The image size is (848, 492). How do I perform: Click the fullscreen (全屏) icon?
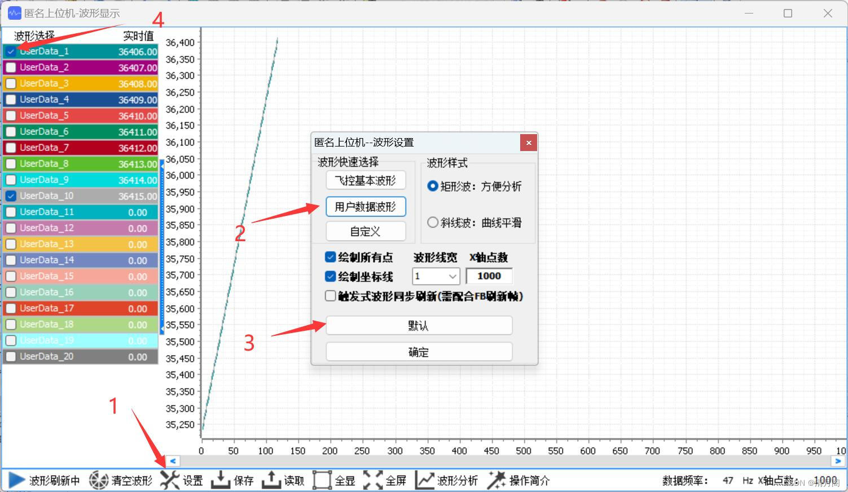372,480
